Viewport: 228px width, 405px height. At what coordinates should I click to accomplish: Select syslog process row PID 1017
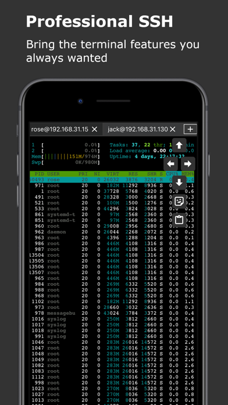(112, 325)
